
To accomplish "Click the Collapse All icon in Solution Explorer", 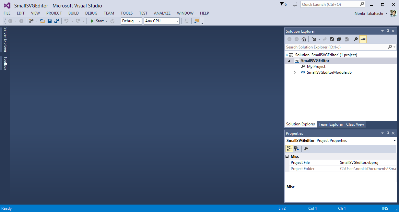I will 339,39.
